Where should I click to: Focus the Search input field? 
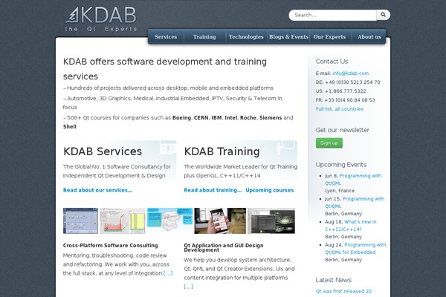point(332,15)
